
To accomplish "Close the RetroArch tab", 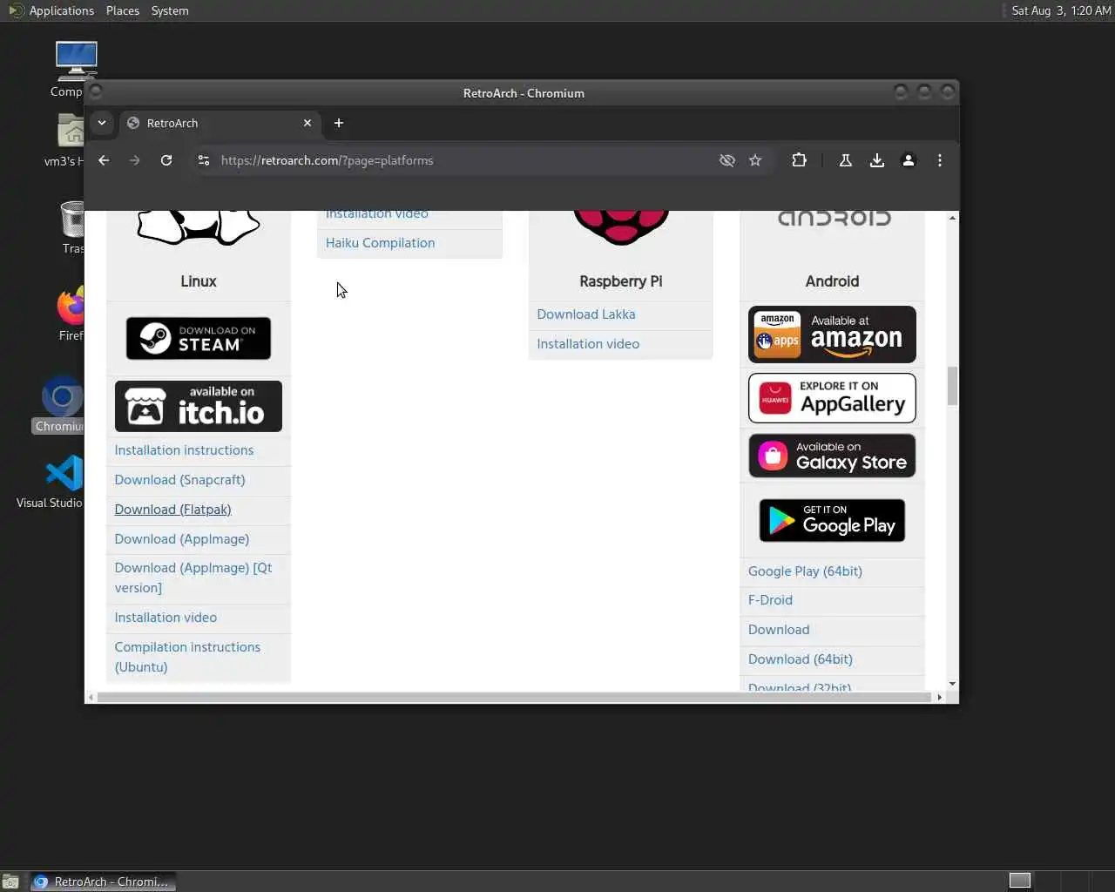I will (307, 123).
